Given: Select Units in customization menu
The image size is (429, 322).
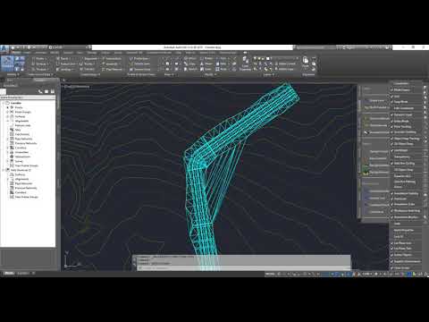Looking at the screenshot, I should click(397, 224).
